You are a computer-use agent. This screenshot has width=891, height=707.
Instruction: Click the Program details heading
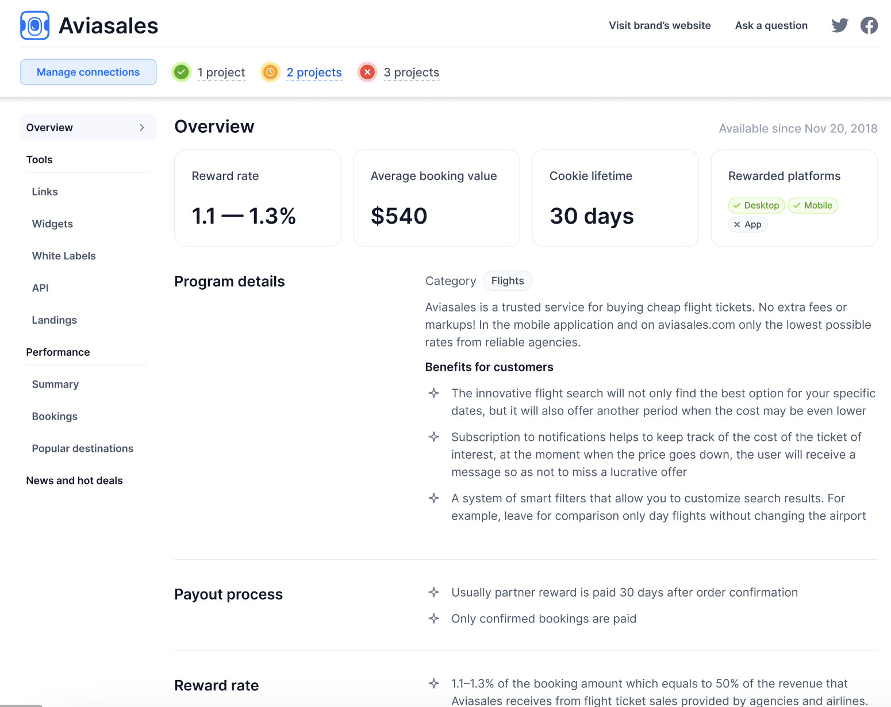229,282
